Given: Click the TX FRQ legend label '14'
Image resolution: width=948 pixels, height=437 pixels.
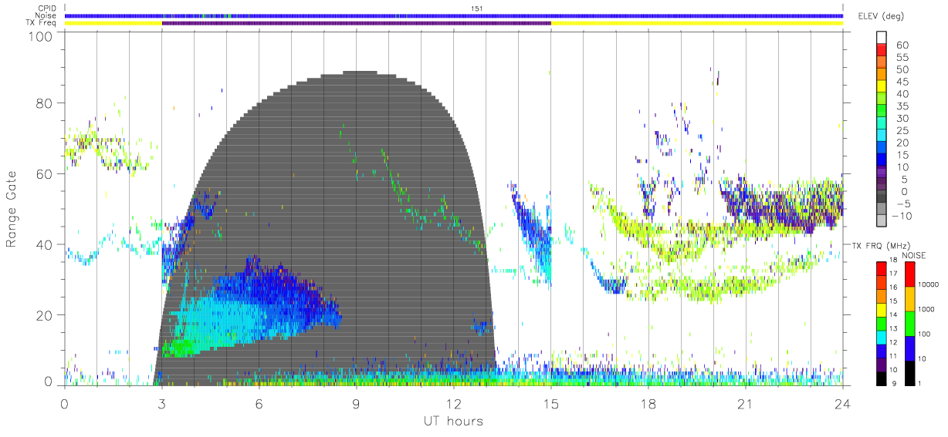Looking at the screenshot, I should point(893,315).
